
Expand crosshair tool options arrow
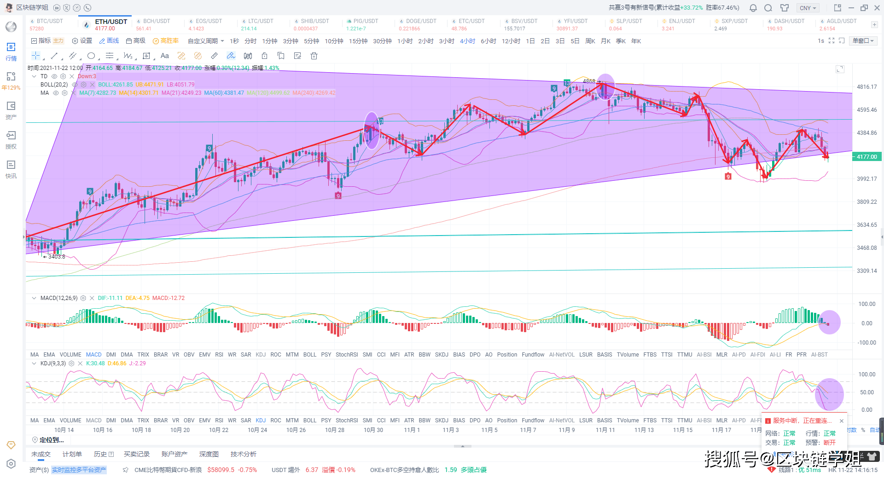tap(43, 59)
